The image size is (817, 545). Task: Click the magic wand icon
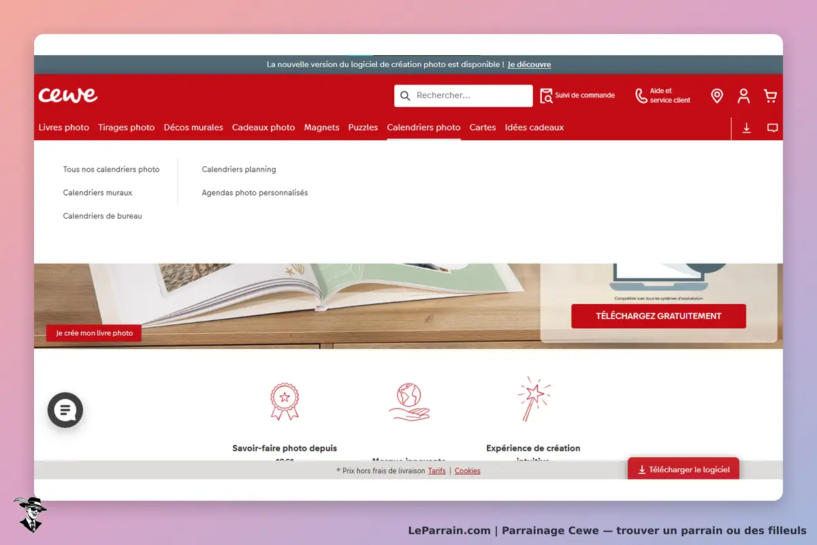534,399
